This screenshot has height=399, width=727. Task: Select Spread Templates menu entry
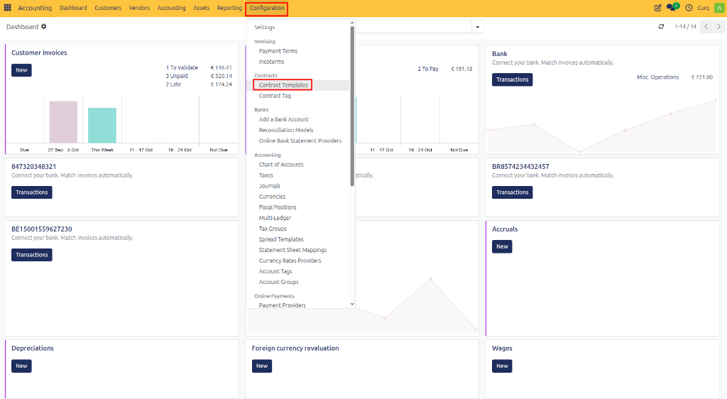(x=281, y=239)
